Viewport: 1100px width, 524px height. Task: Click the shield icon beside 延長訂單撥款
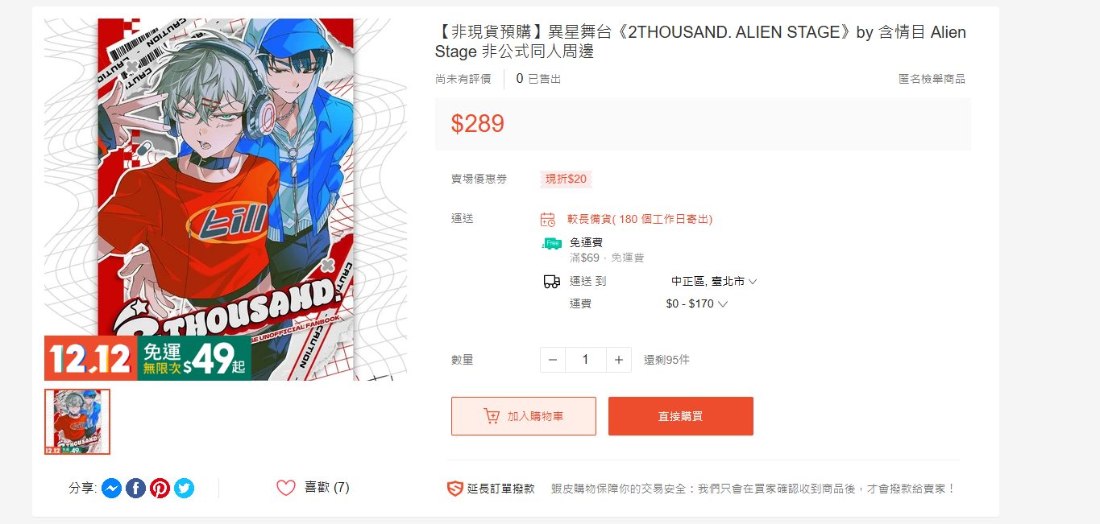(455, 489)
